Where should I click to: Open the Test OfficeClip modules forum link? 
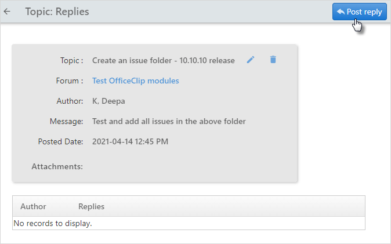coord(136,81)
